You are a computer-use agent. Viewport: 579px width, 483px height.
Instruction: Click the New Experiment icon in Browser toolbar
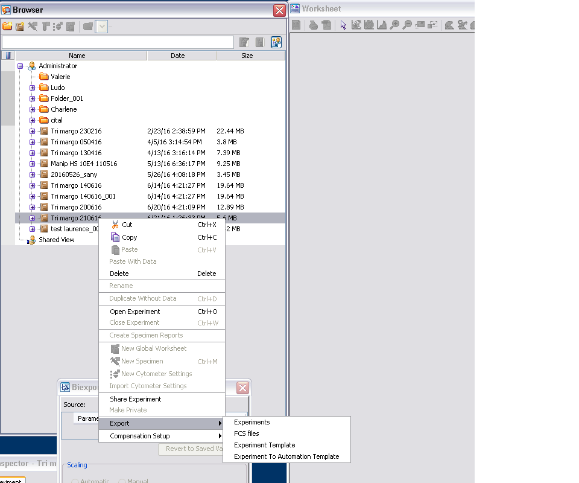20,27
